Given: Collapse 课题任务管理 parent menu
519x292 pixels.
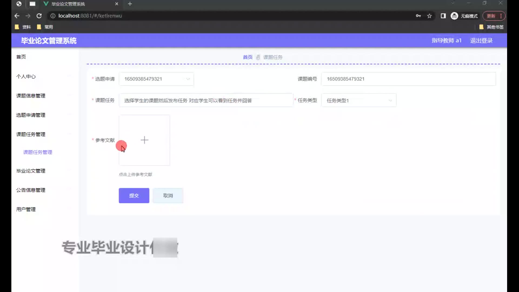Looking at the screenshot, I should coord(31,134).
